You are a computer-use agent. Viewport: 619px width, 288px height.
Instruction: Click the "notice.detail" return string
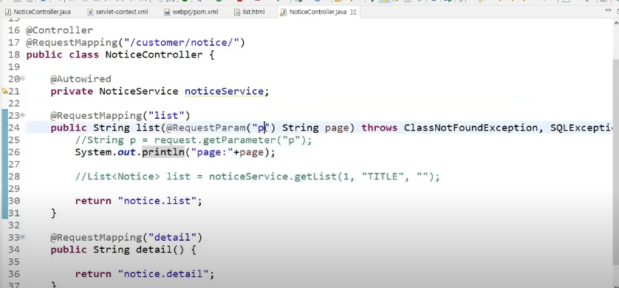[x=163, y=274]
